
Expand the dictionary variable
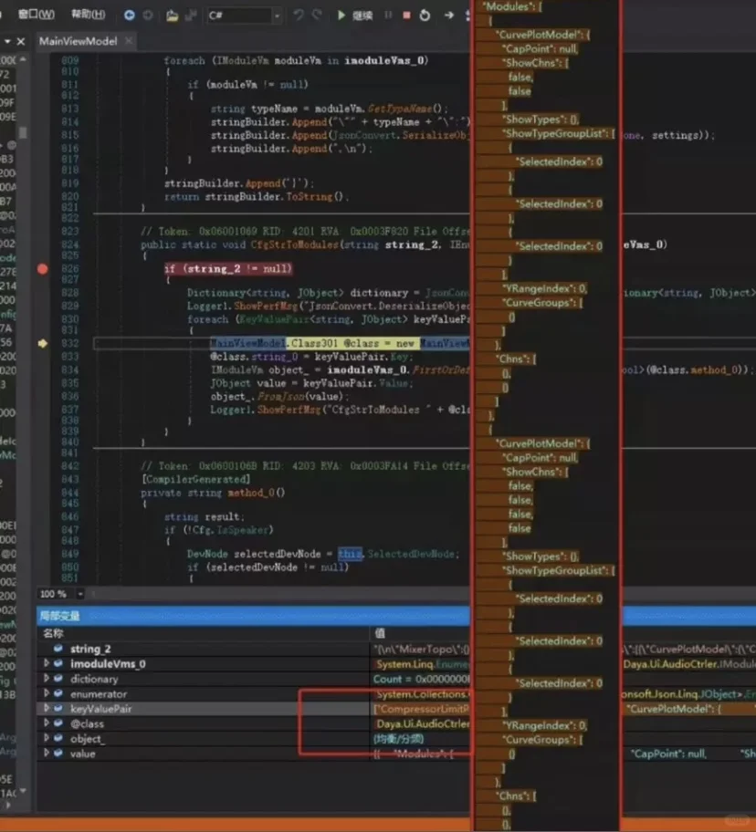(x=47, y=678)
